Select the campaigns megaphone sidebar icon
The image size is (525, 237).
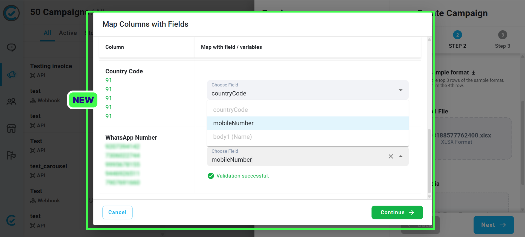(11, 74)
